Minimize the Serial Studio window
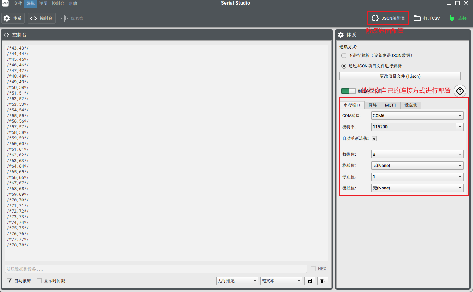Screen dimensions: 473x292 point(449,4)
